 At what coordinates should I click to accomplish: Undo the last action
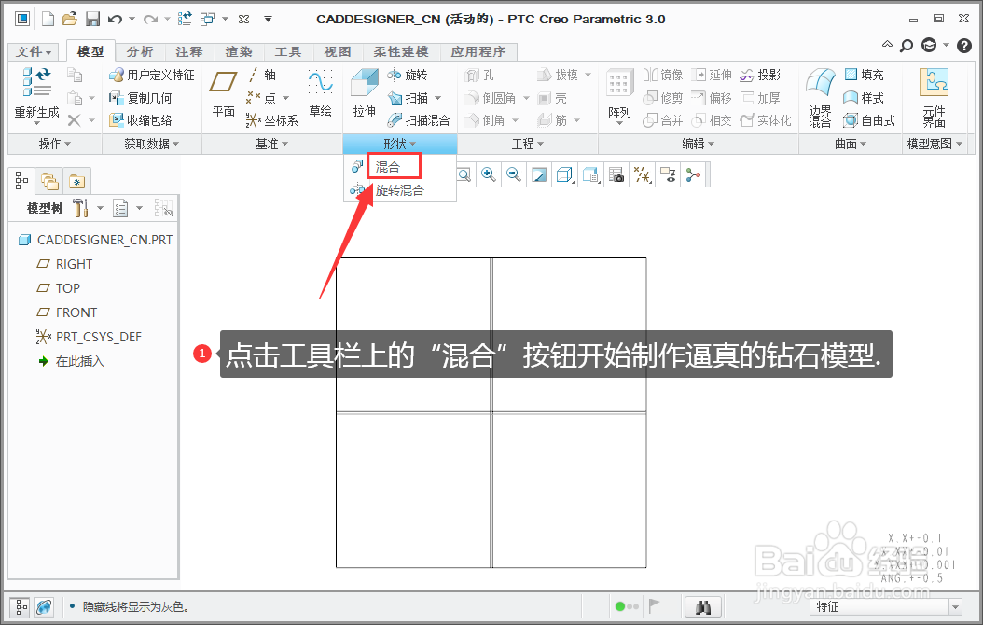115,19
